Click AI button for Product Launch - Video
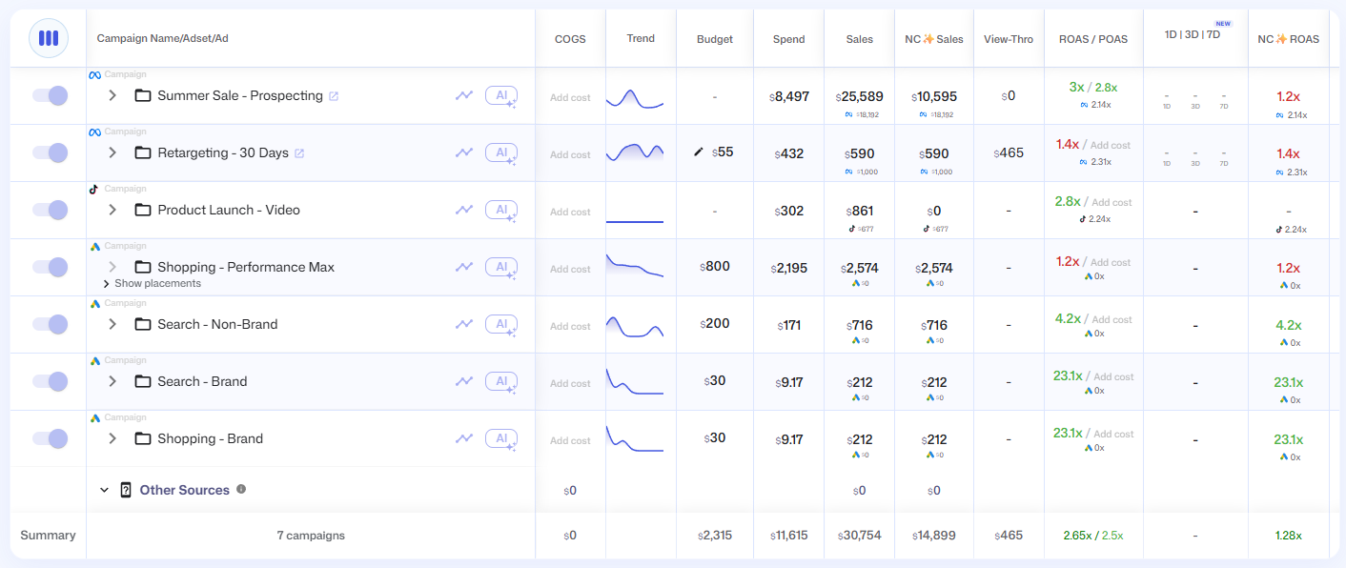Image resolution: width=1346 pixels, height=568 pixels. (x=501, y=210)
